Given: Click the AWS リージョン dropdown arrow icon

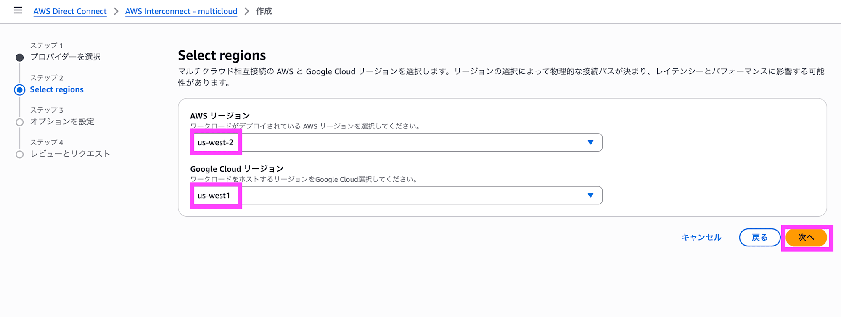Looking at the screenshot, I should [590, 142].
